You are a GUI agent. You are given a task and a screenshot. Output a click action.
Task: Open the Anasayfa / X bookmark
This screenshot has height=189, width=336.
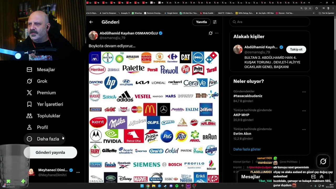coord(124,13)
